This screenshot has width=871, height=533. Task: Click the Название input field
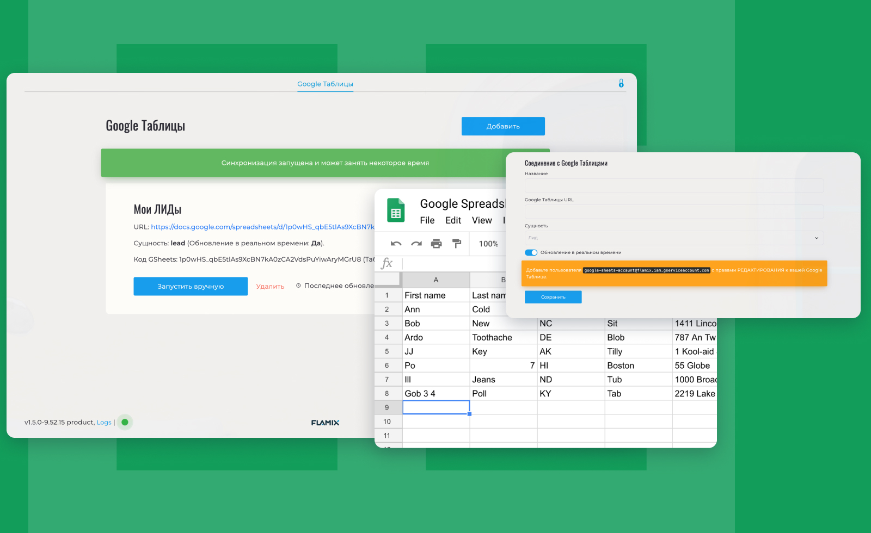674,185
